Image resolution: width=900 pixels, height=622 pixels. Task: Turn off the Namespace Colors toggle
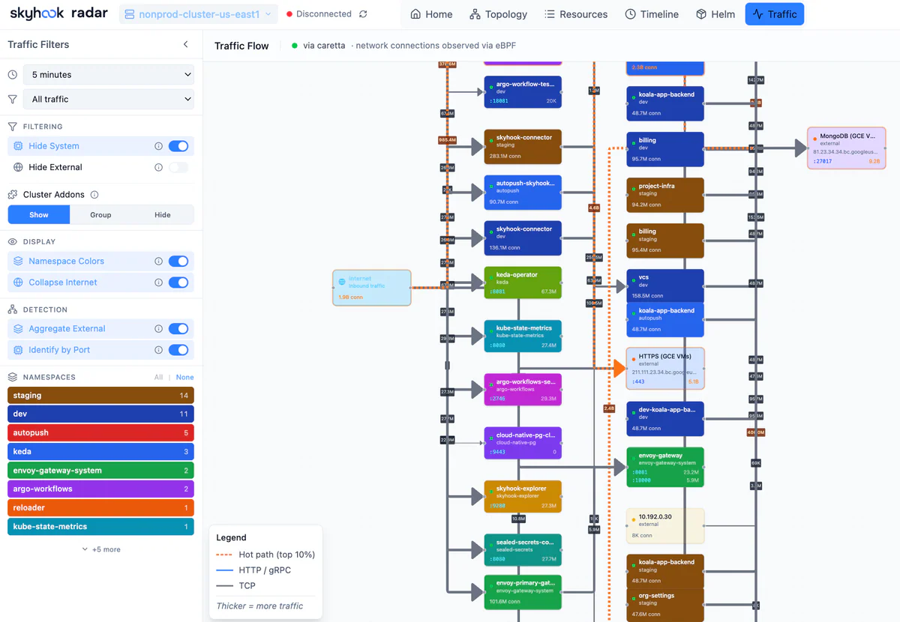coord(178,262)
